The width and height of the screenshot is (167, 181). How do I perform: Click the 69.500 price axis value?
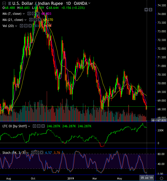(x=162, y=92)
